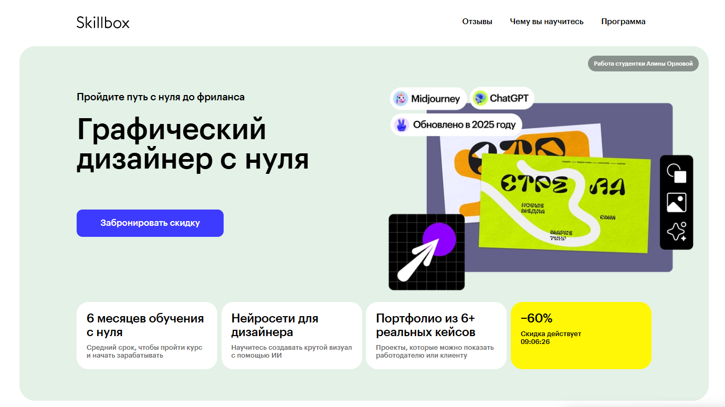This screenshot has height=407, width=725.
Task: Click the Skillbox logo
Action: pos(103,22)
